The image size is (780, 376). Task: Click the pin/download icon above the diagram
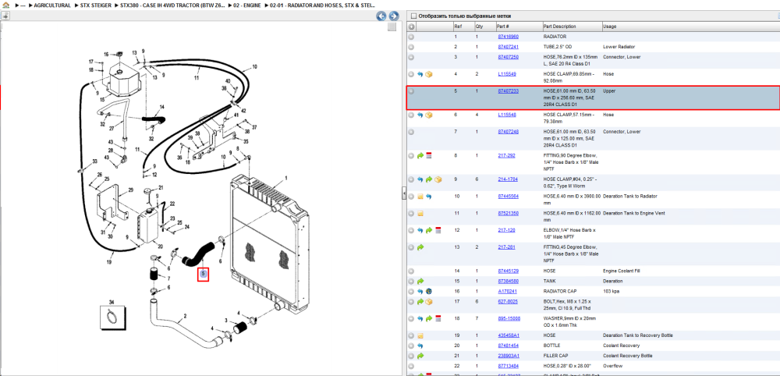click(5, 16)
